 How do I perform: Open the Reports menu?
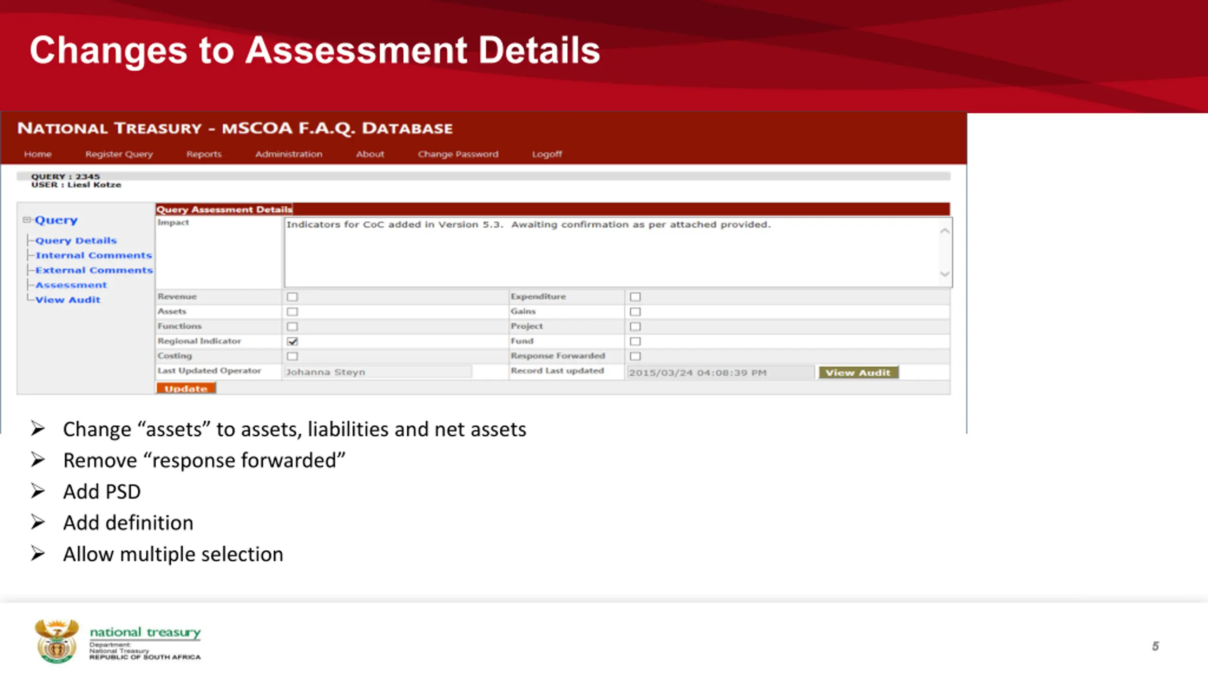tap(204, 154)
